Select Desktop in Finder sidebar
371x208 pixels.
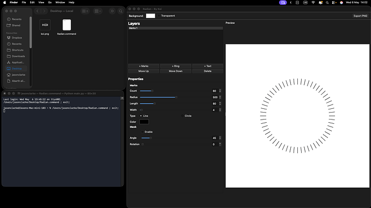click(17, 69)
